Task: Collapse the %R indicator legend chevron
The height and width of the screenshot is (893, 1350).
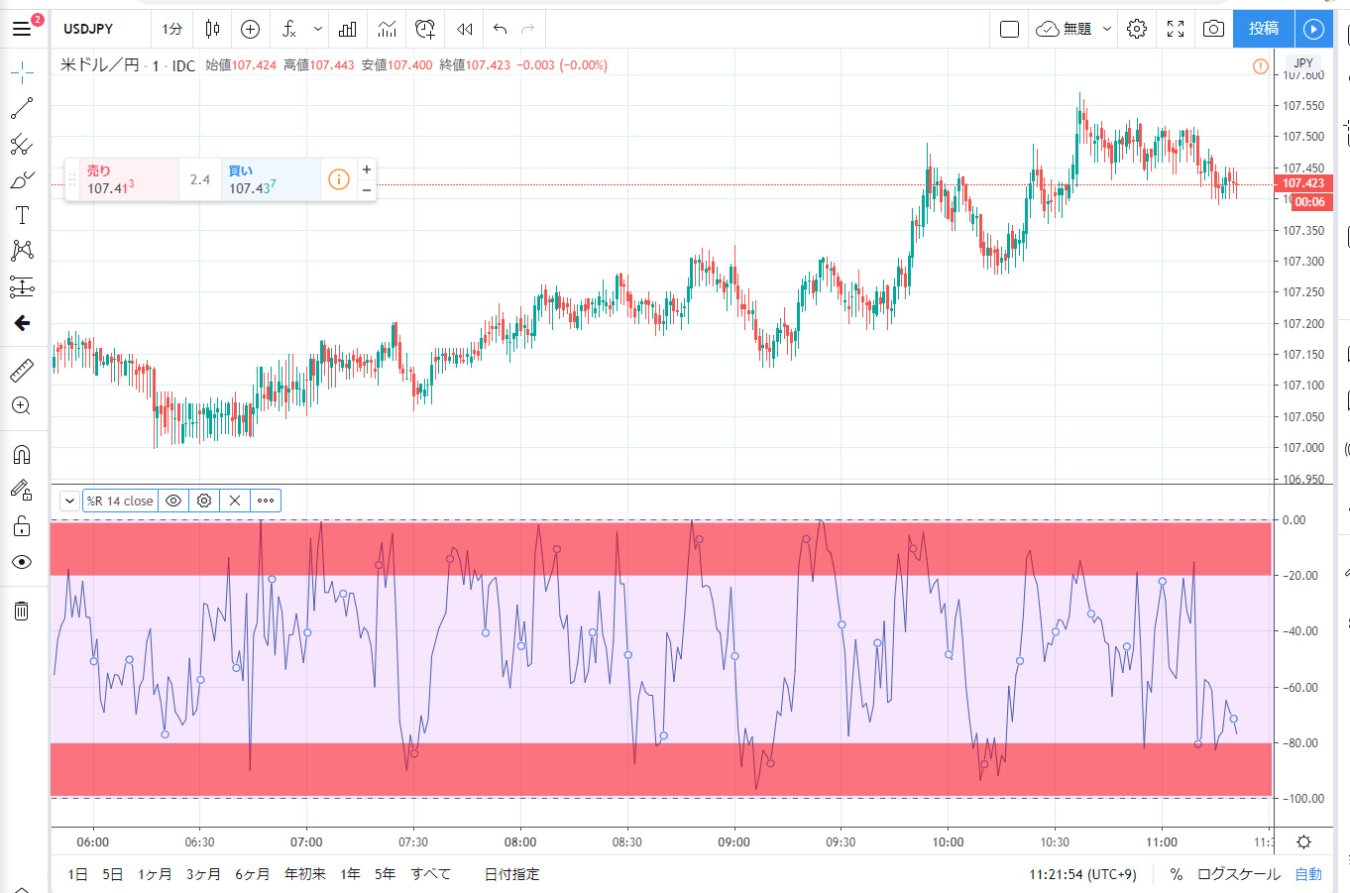Action: pyautogui.click(x=70, y=501)
